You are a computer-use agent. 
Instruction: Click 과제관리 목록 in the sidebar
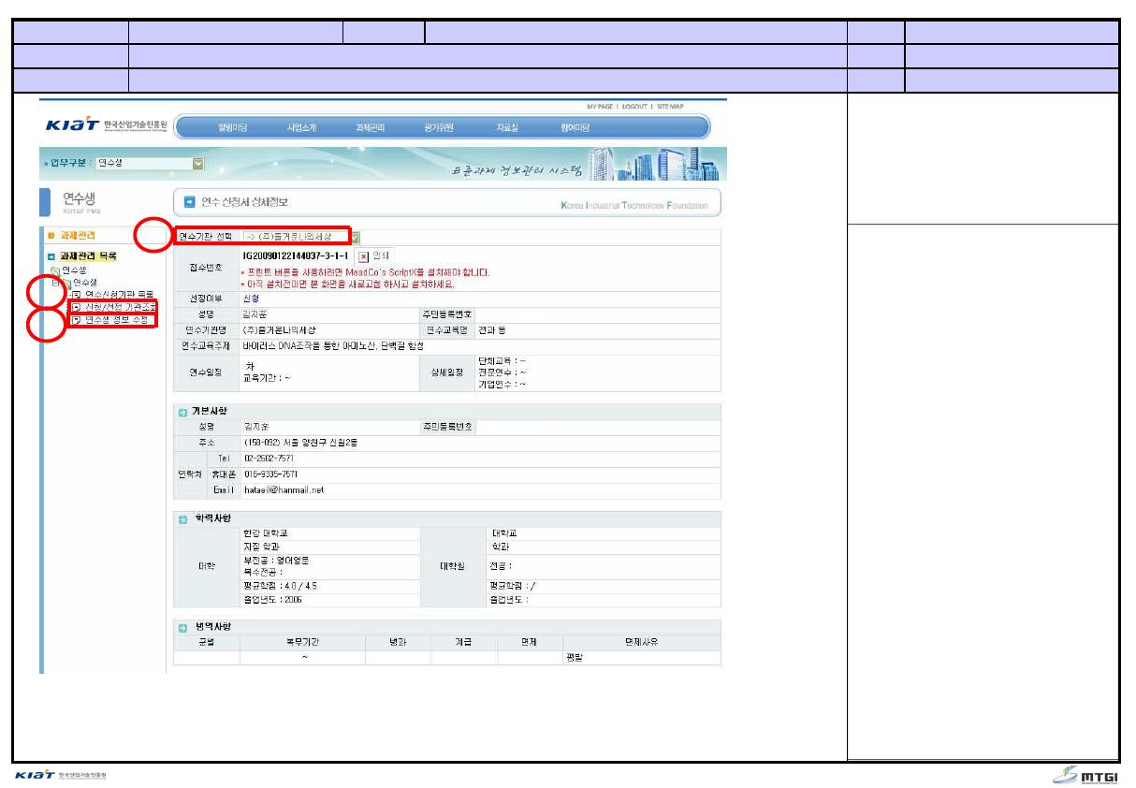pyautogui.click(x=88, y=255)
